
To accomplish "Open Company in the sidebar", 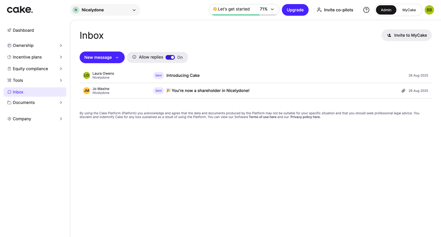I will [x=35, y=119].
